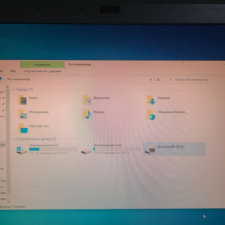Click the search magnifier icon
The width and height of the screenshot is (225, 225).
pyautogui.click(x=170, y=79)
